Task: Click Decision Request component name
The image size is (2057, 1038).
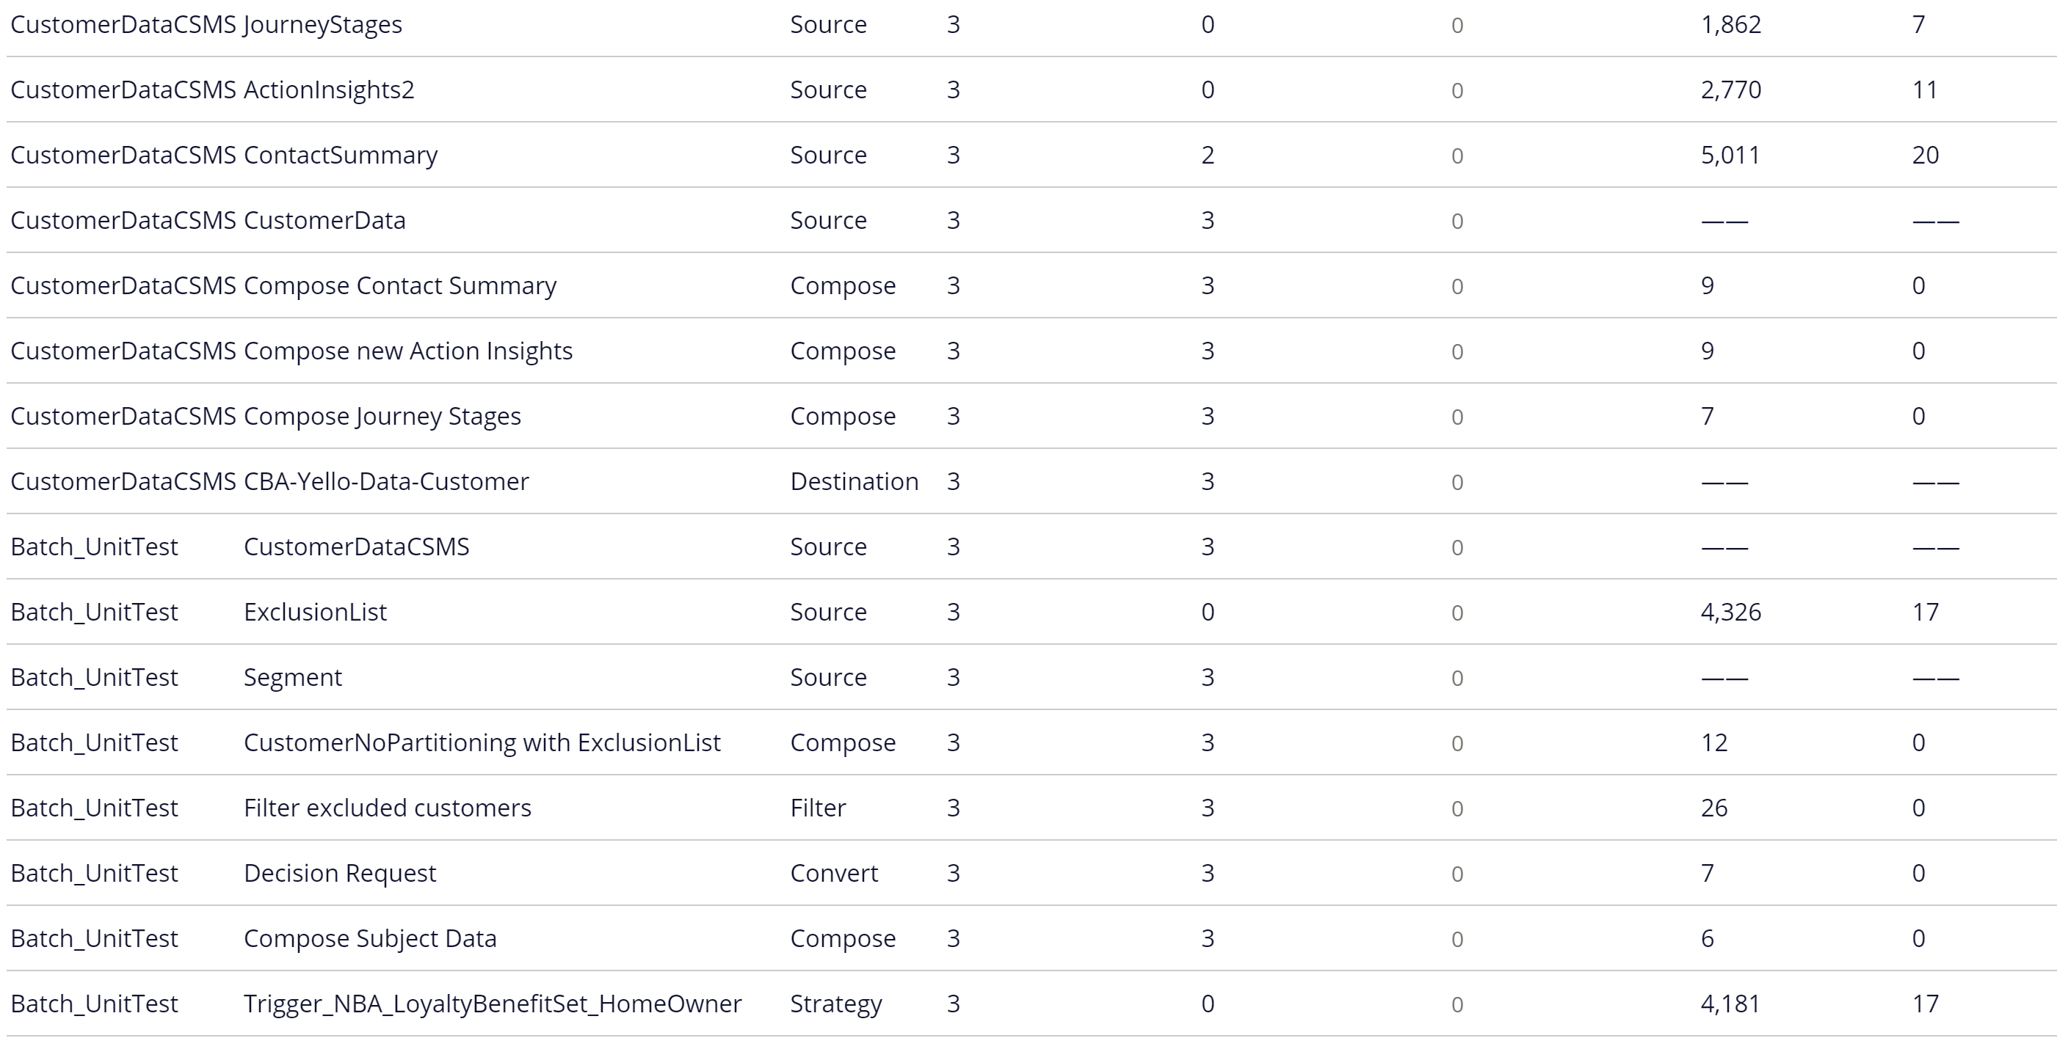Action: click(x=340, y=873)
